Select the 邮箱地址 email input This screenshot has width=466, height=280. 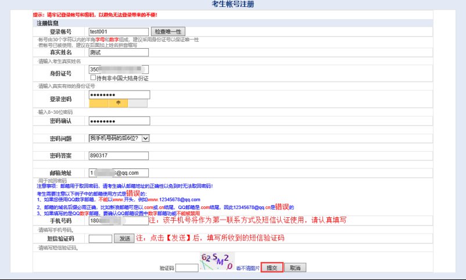(119, 173)
